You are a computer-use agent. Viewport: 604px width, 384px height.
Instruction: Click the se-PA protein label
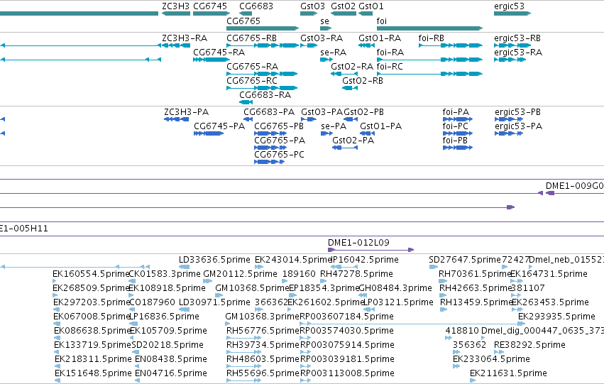coord(334,126)
